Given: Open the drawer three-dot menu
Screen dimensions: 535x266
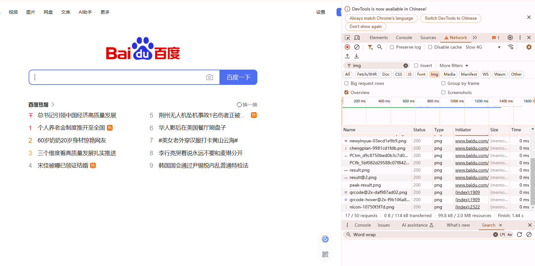Looking at the screenshot, I should 347,225.
